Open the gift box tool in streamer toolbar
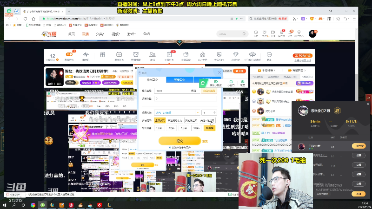372x209 pixels. [x=102, y=55]
